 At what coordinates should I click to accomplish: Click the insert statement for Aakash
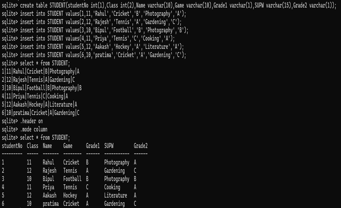93,47
